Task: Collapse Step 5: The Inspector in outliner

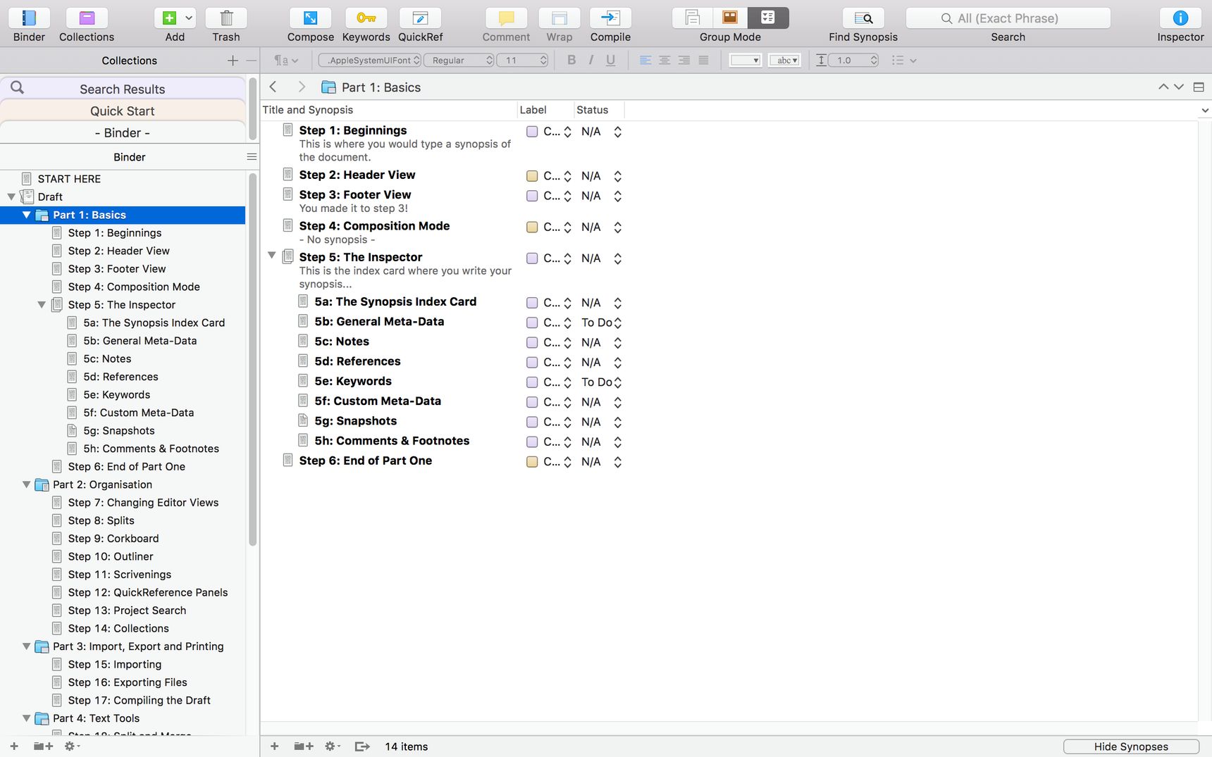Action: [271, 256]
